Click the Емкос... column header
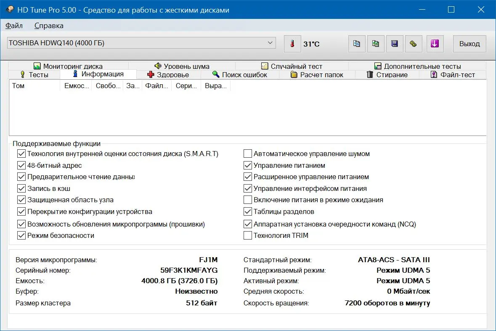The height and width of the screenshot is (331, 496). click(76, 86)
